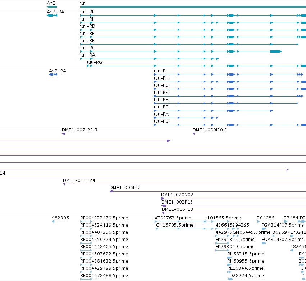This screenshot has height=281, width=306.
Task: Open RP004381632.5prime EST entry
Action: [104, 261]
